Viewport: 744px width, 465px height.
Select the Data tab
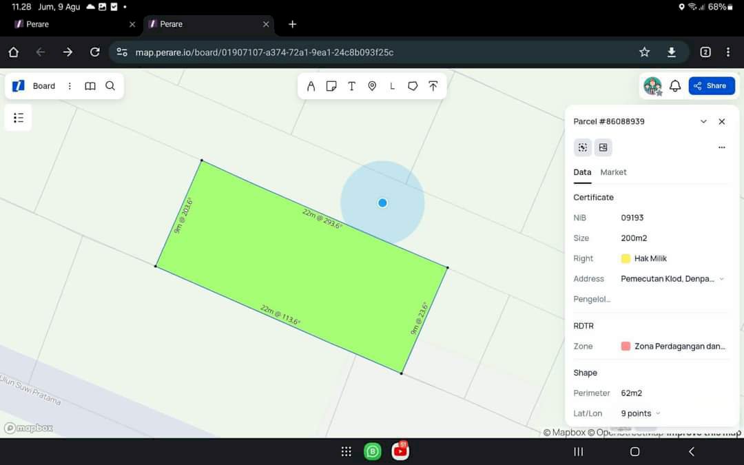click(582, 172)
